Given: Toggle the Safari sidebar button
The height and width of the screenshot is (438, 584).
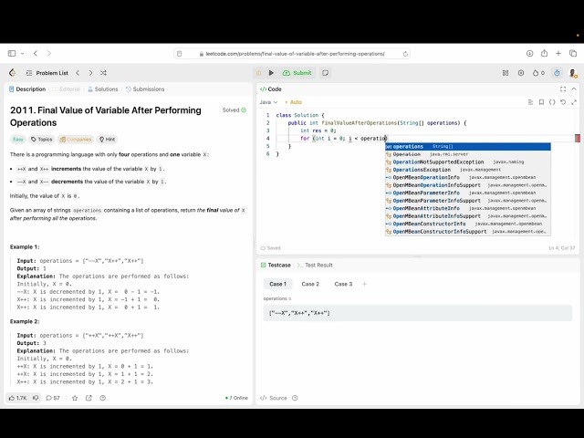Looking at the screenshot, I should 13,54.
